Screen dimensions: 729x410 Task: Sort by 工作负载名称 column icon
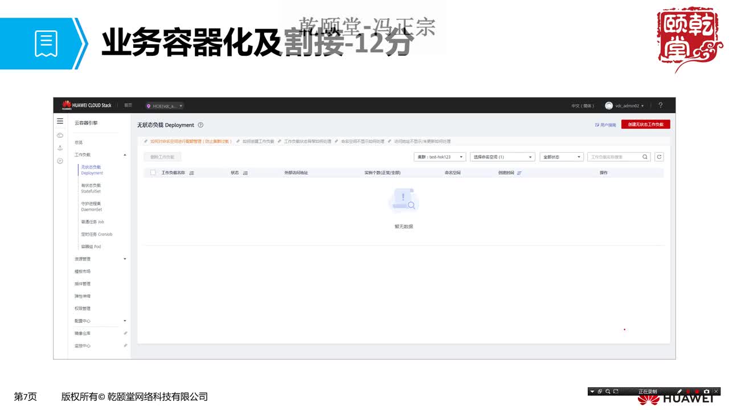(x=191, y=173)
